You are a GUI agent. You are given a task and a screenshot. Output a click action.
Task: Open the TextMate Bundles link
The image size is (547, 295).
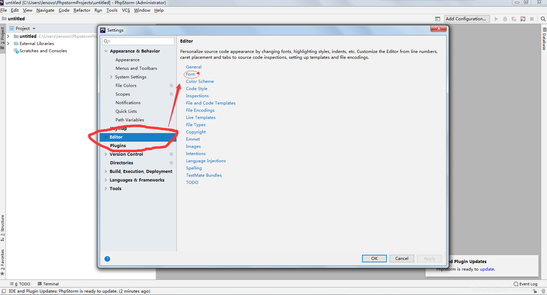(204, 175)
